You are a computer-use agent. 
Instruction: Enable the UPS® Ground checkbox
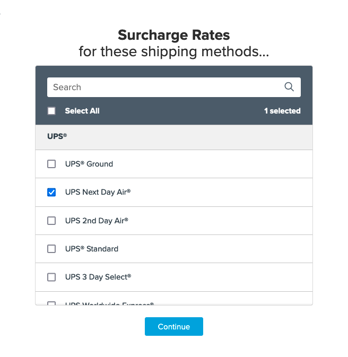(51, 164)
